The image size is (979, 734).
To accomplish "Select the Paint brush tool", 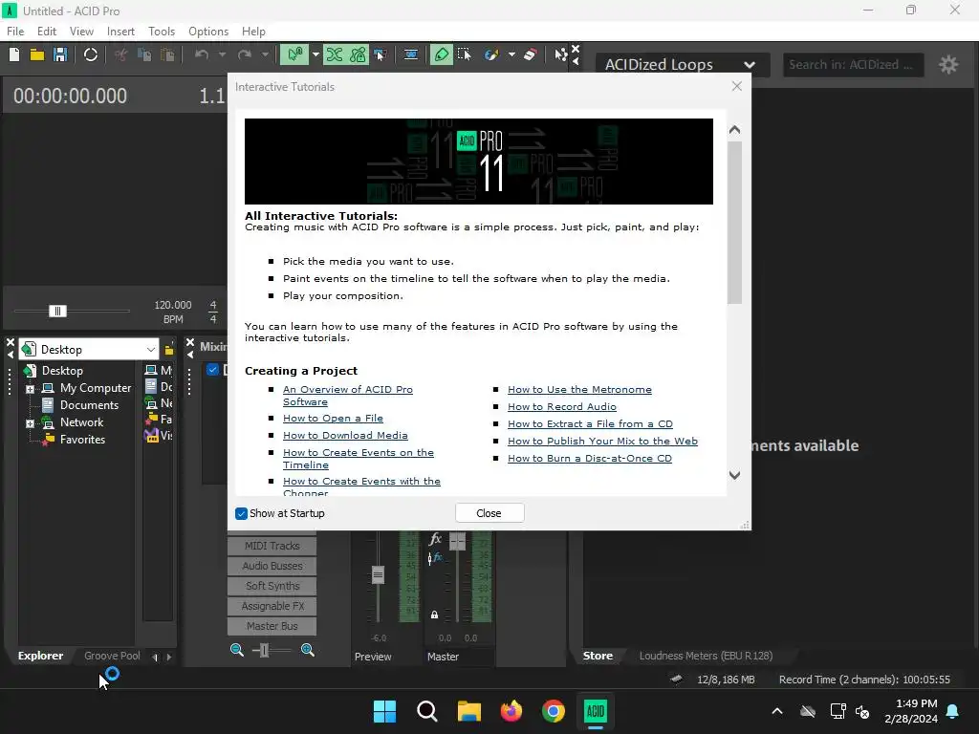I will (x=491, y=54).
